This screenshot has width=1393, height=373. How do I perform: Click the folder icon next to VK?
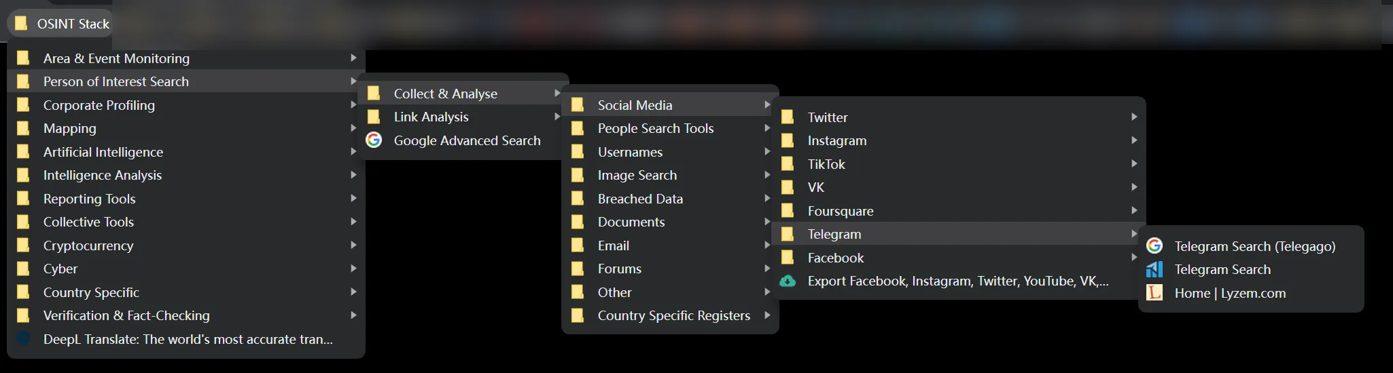click(788, 187)
